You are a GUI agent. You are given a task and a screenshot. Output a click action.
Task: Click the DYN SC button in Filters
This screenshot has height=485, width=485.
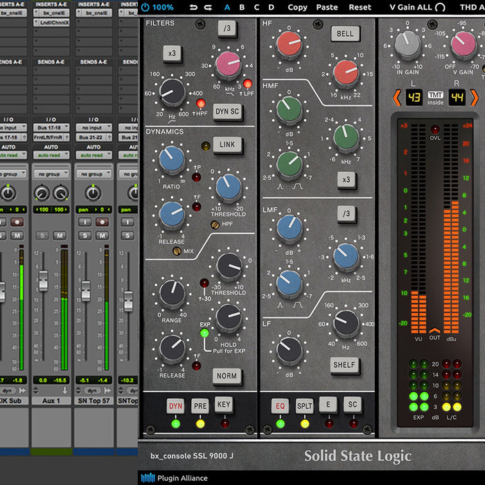point(227,112)
